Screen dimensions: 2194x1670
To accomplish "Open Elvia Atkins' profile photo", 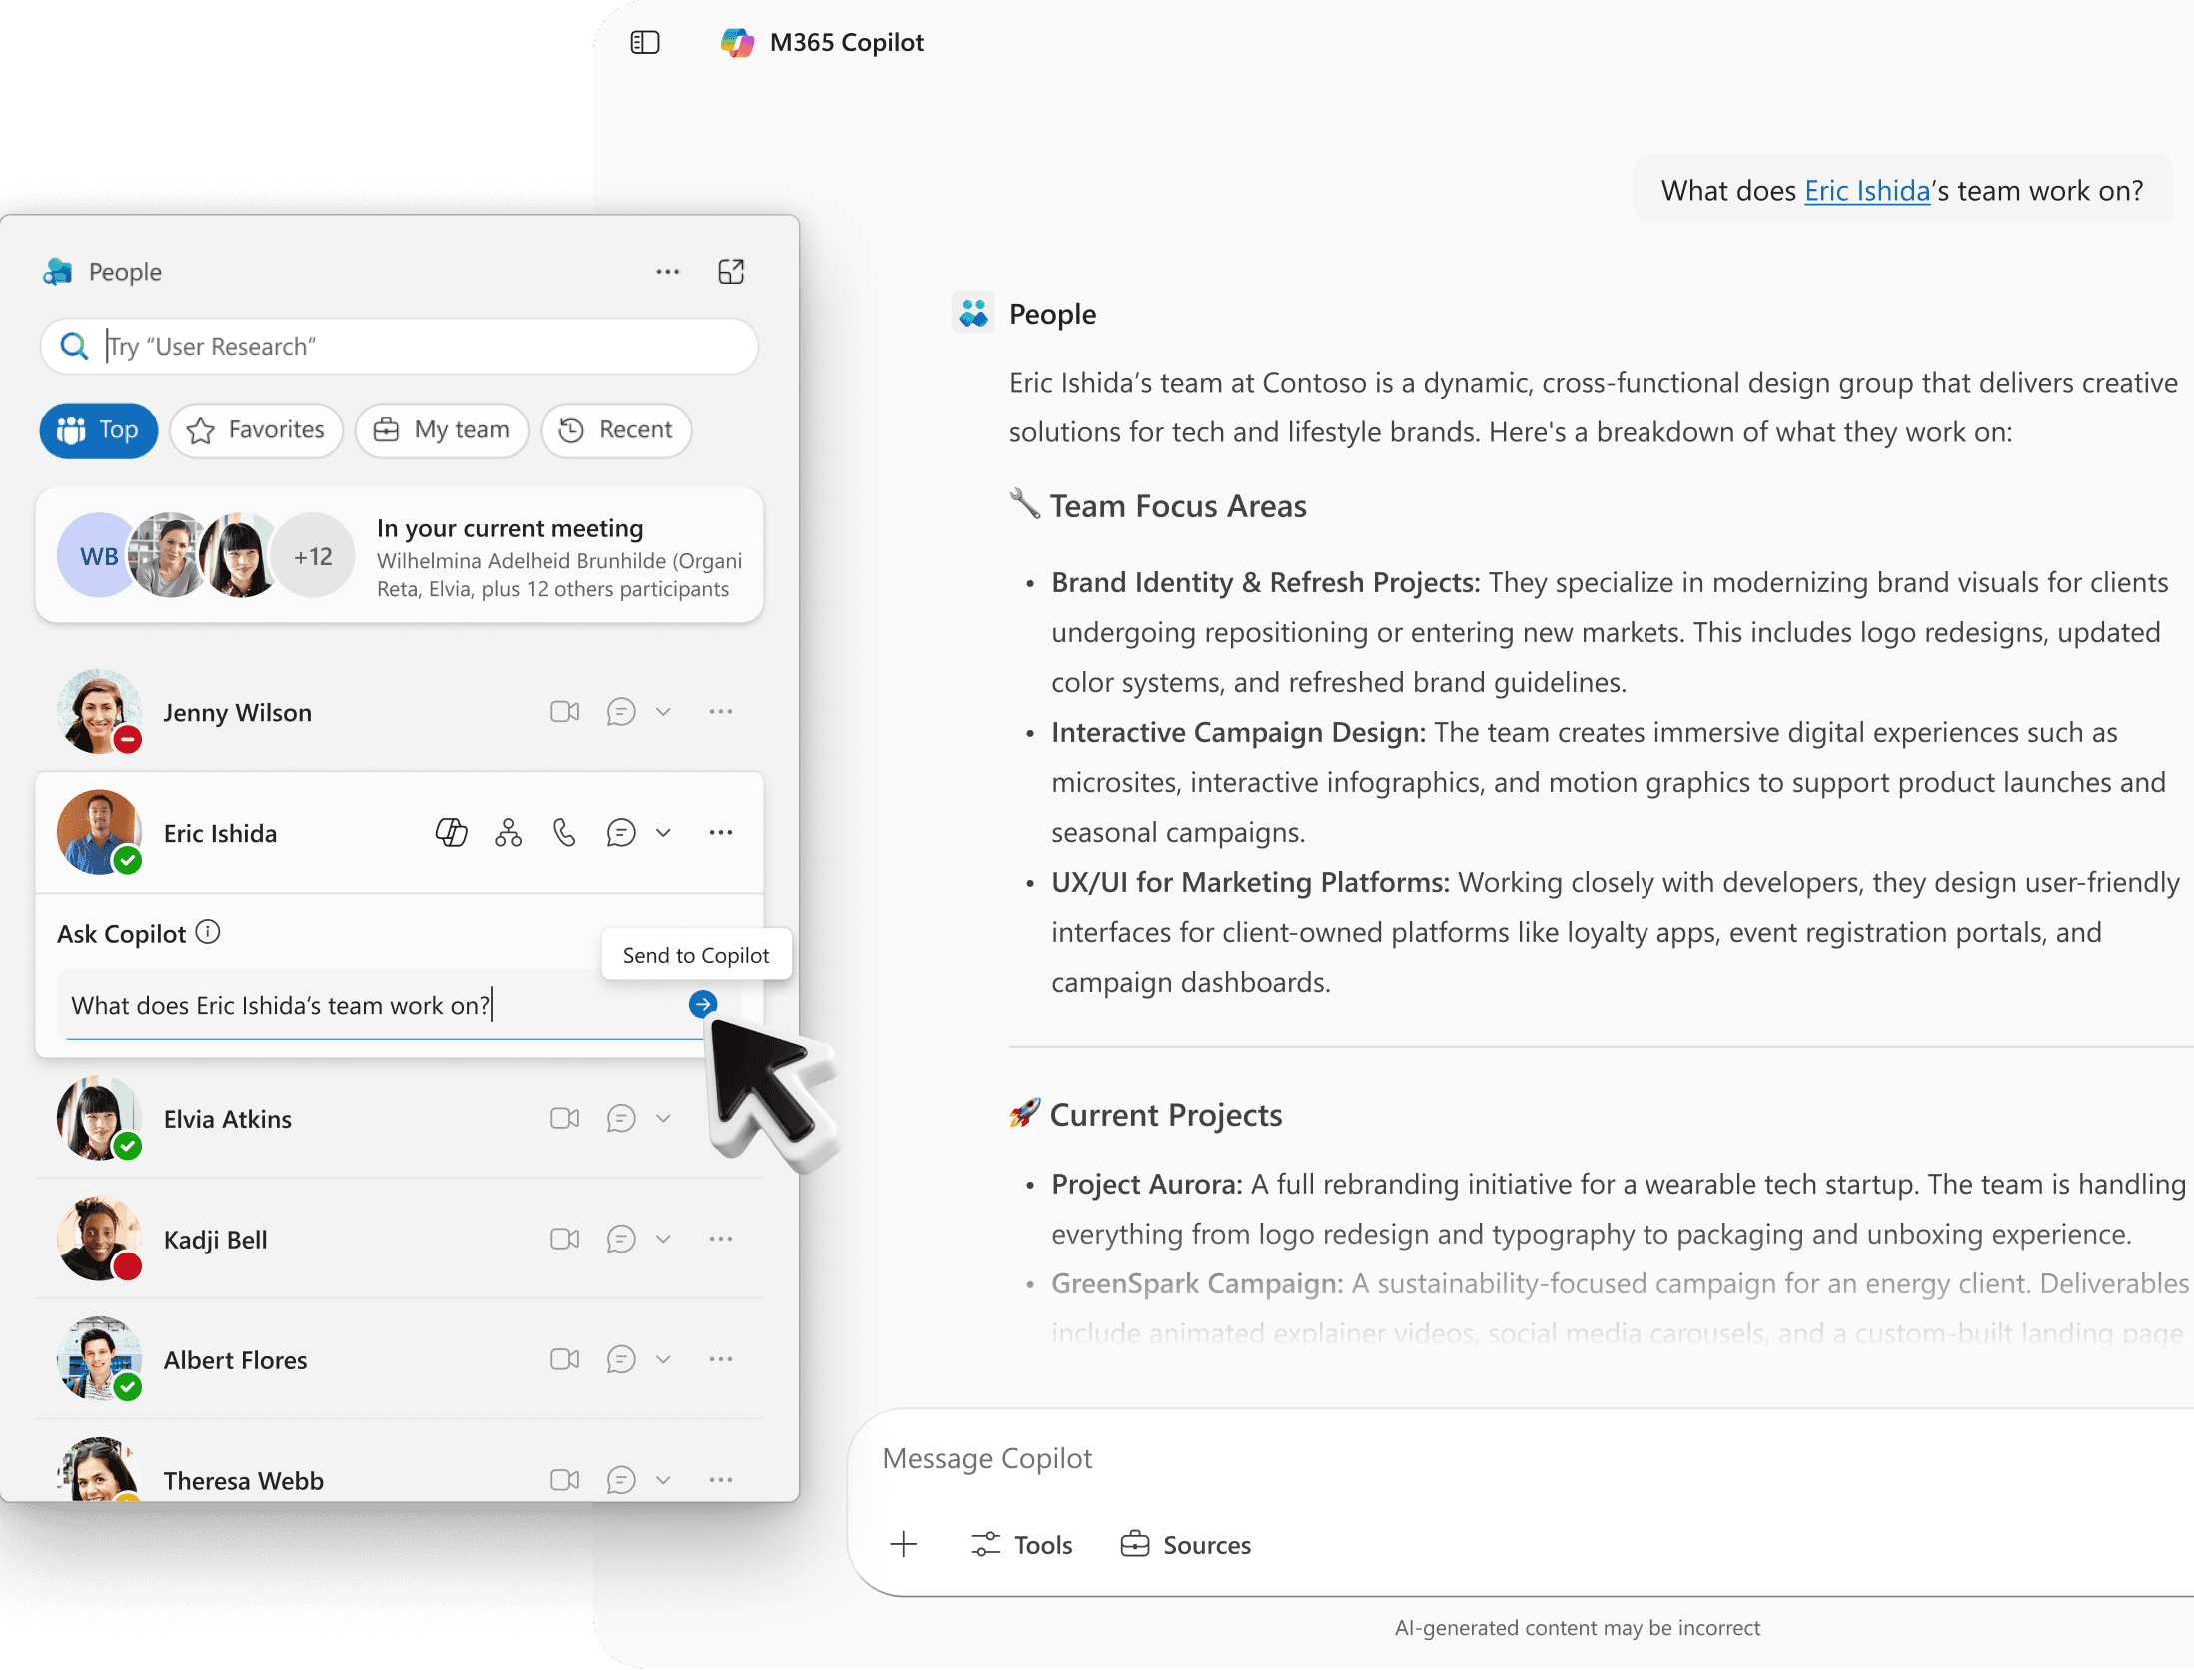I will 99,1118.
